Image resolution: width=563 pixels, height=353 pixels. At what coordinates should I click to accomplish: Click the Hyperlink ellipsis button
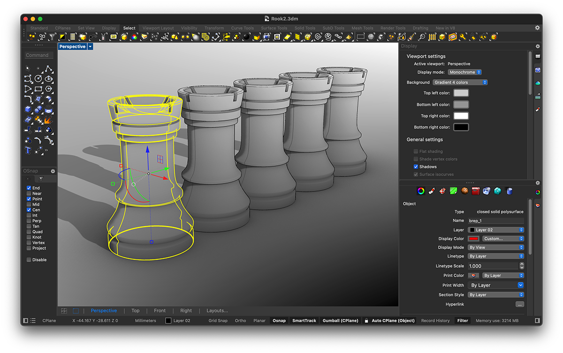[x=519, y=304]
